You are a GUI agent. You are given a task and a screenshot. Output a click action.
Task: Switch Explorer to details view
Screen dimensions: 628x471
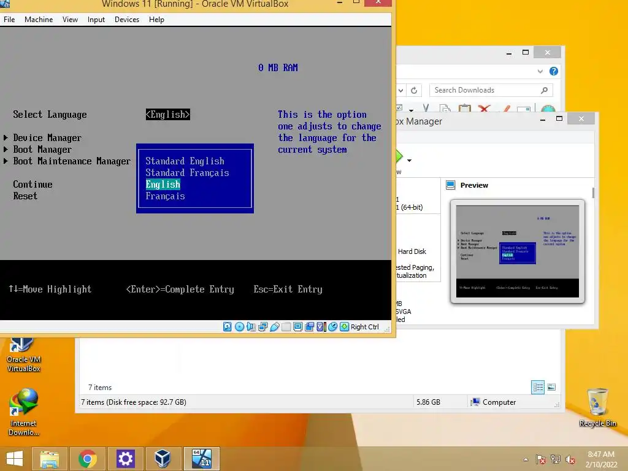(538, 388)
